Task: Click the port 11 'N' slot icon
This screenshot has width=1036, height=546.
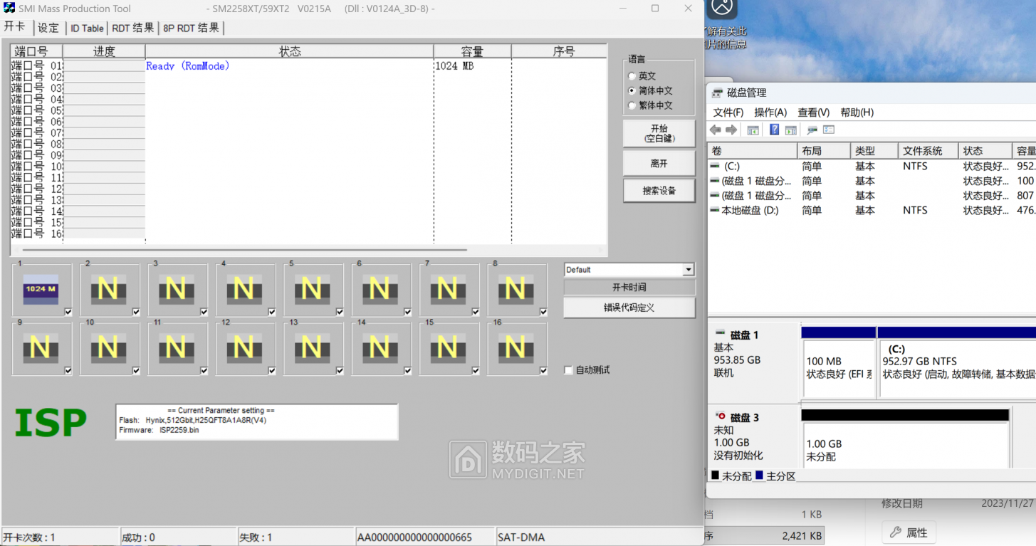Action: pyautogui.click(x=176, y=349)
